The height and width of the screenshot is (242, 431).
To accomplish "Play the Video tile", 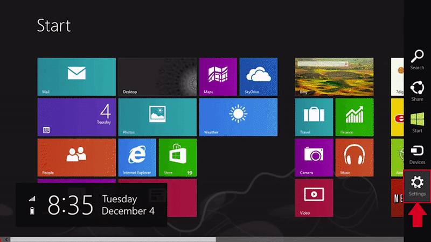I will click(x=314, y=197).
